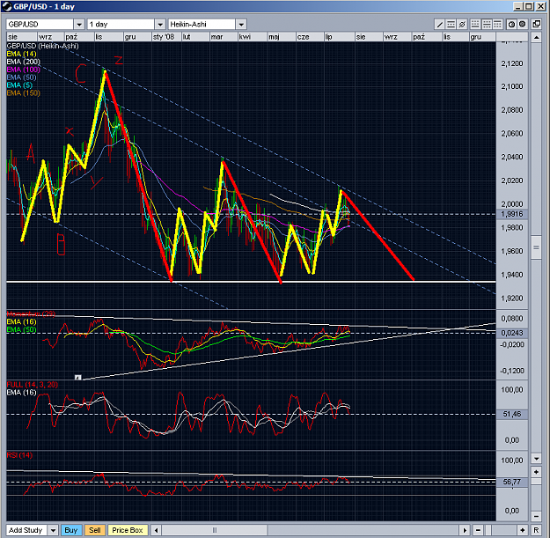Click the time scrollbar left arrow
Image resolution: width=550 pixels, height=538 pixels.
click(157, 530)
